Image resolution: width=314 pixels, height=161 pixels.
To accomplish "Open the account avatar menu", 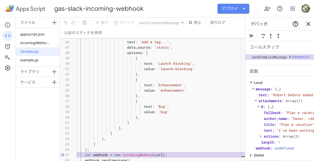I will click(306, 9).
